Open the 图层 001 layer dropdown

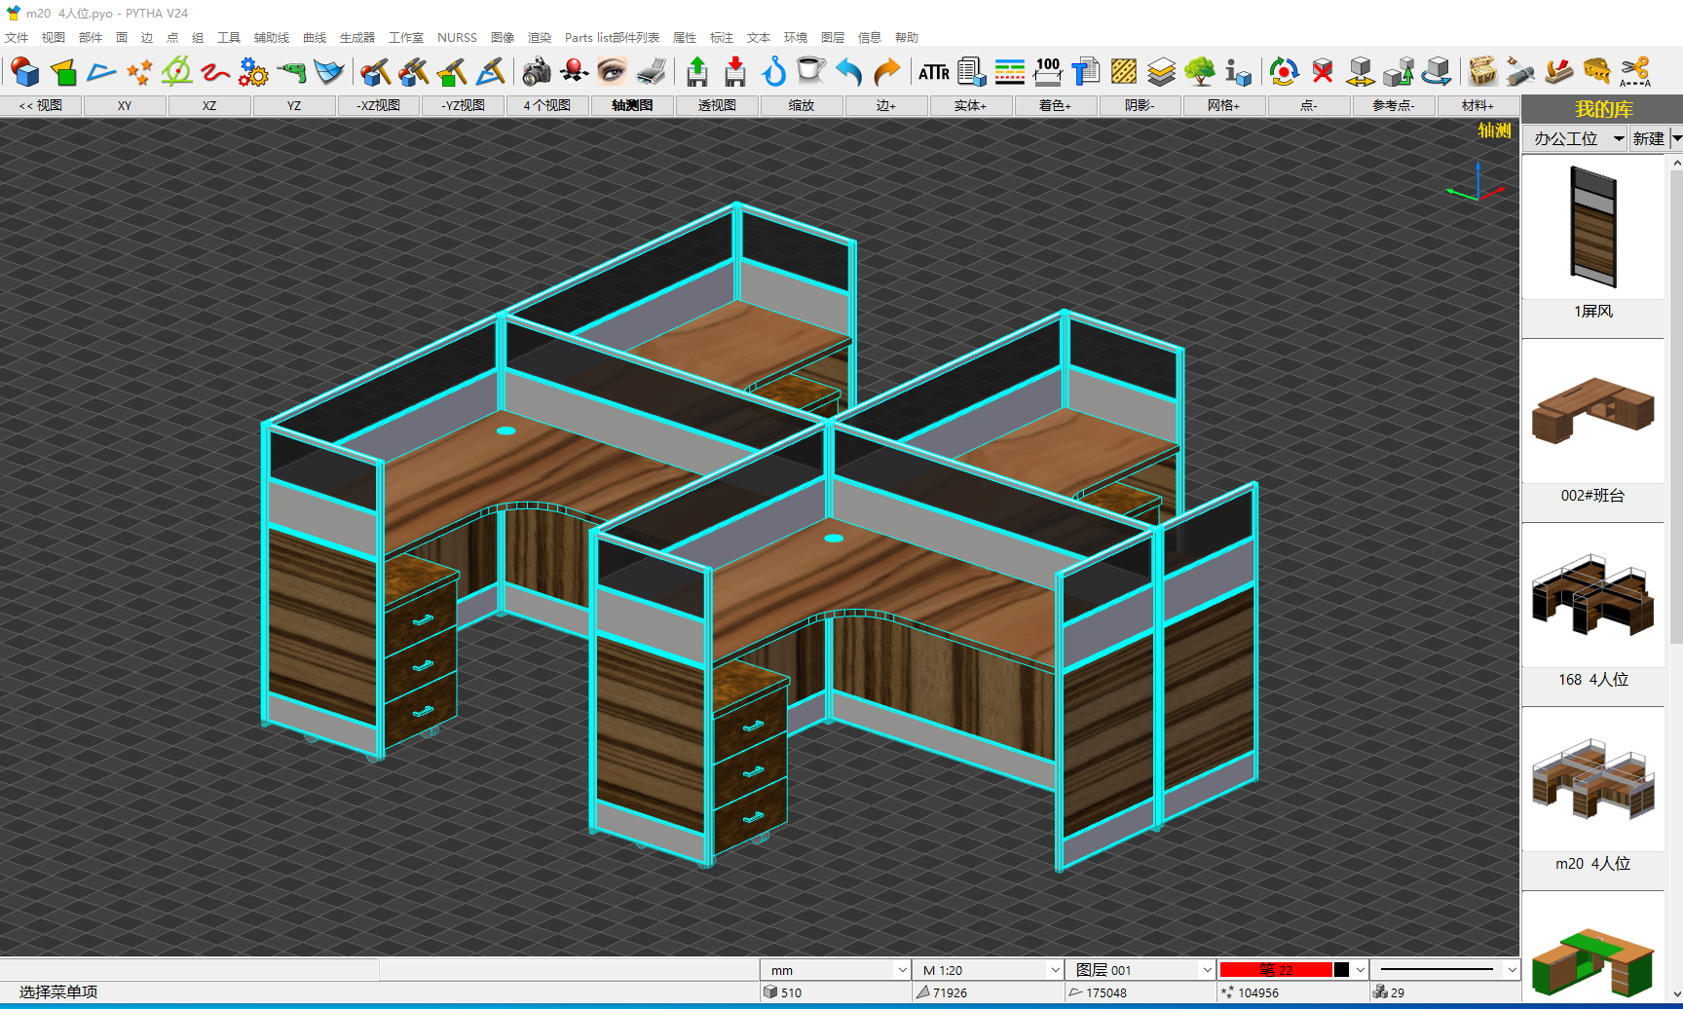click(1141, 970)
